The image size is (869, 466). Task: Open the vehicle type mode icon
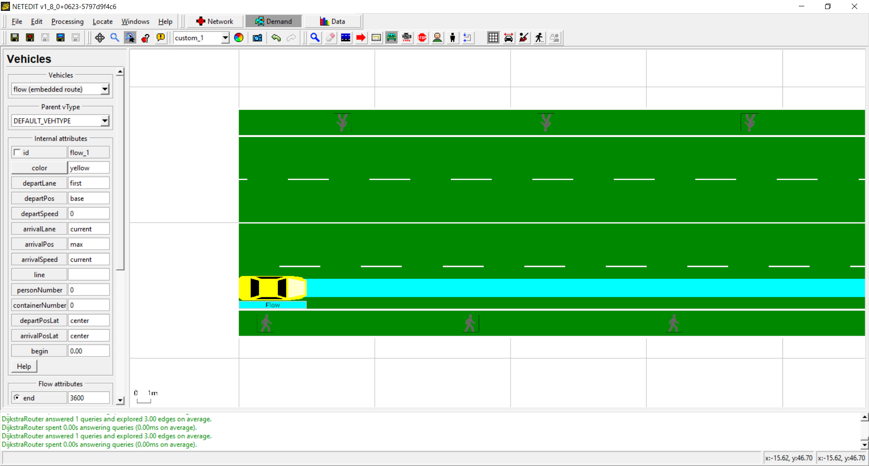pyautogui.click(x=406, y=38)
